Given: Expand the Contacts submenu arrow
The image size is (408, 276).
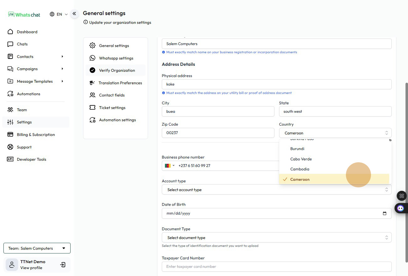Looking at the screenshot, I should tap(62, 57).
